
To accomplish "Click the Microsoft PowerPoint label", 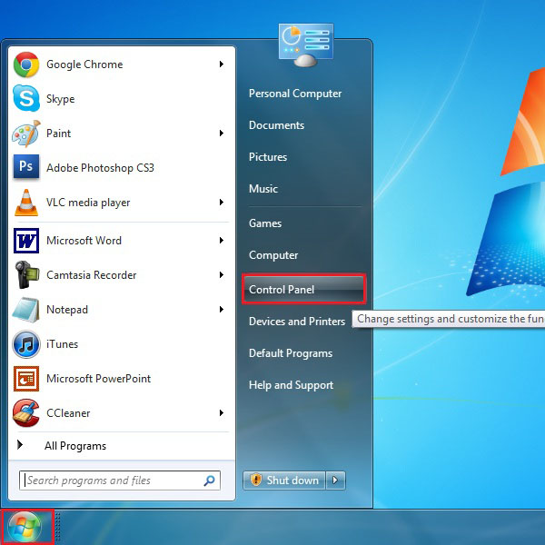I will pos(98,379).
